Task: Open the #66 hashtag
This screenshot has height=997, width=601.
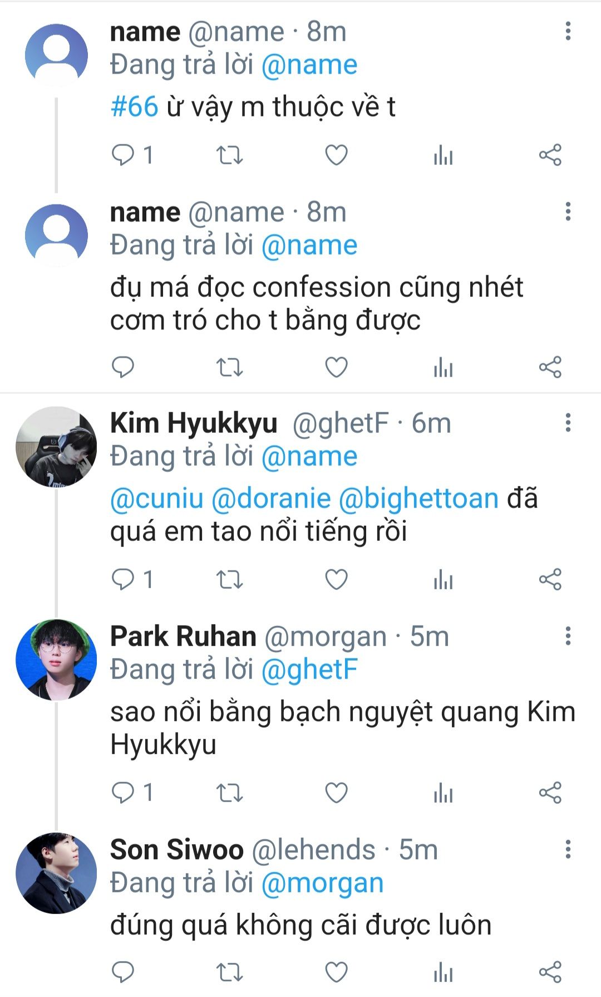Action: (134, 106)
